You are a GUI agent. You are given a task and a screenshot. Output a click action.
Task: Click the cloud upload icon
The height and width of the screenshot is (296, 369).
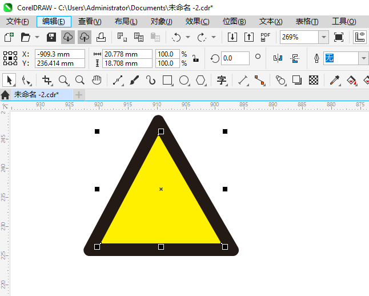85,37
